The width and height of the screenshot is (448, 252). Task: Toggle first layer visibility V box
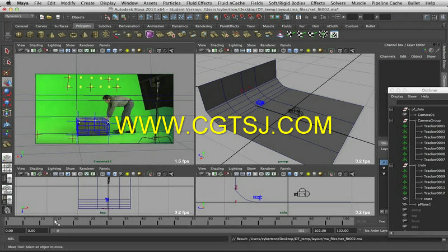(x=384, y=162)
